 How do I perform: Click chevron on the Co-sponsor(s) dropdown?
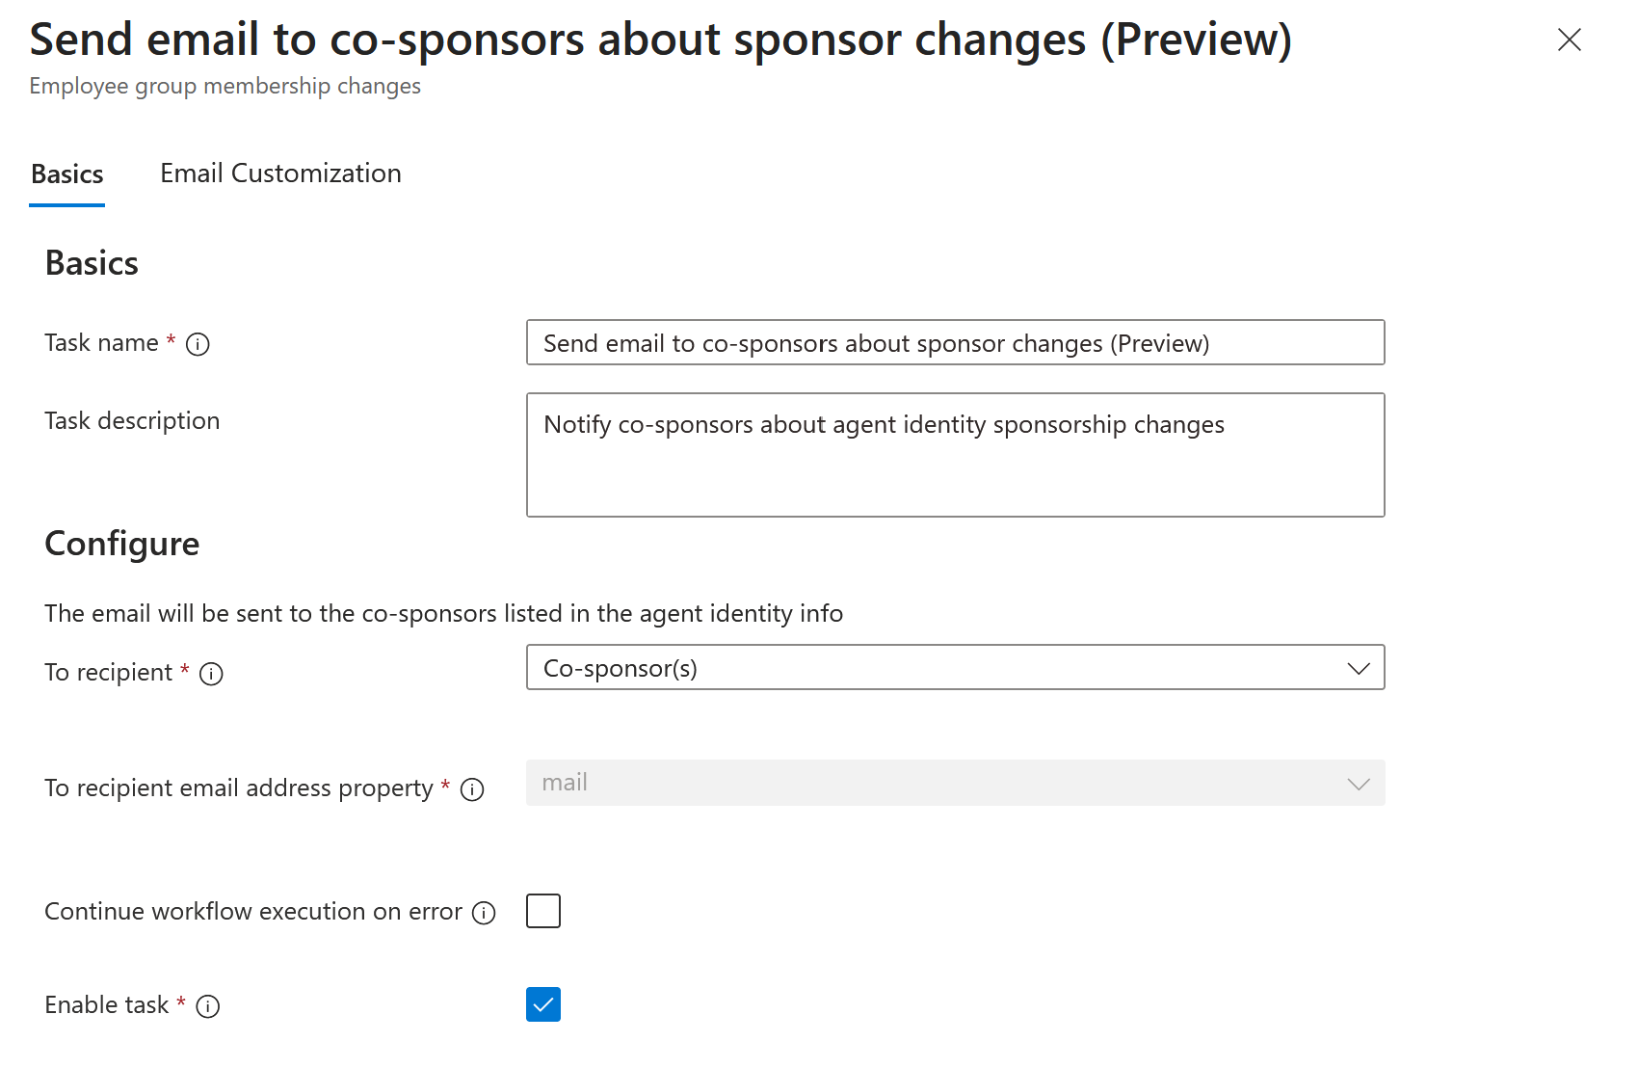click(x=1359, y=667)
